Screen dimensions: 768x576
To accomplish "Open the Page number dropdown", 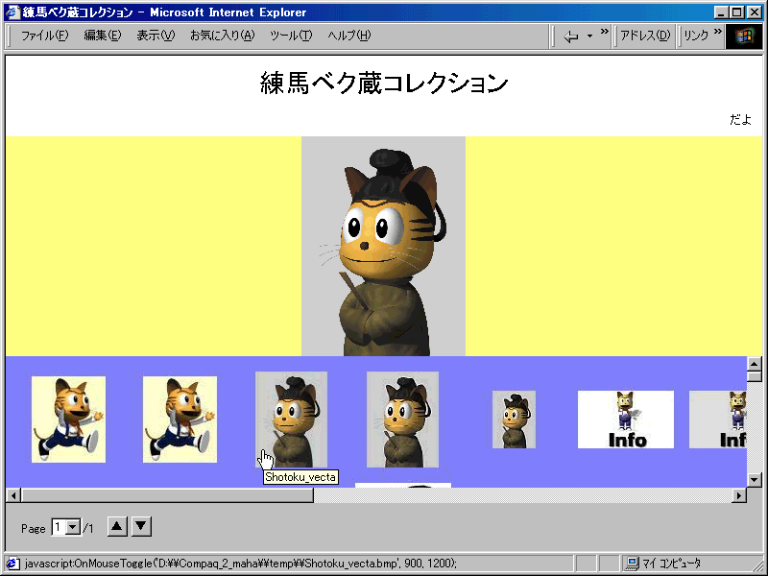I will coord(73,527).
